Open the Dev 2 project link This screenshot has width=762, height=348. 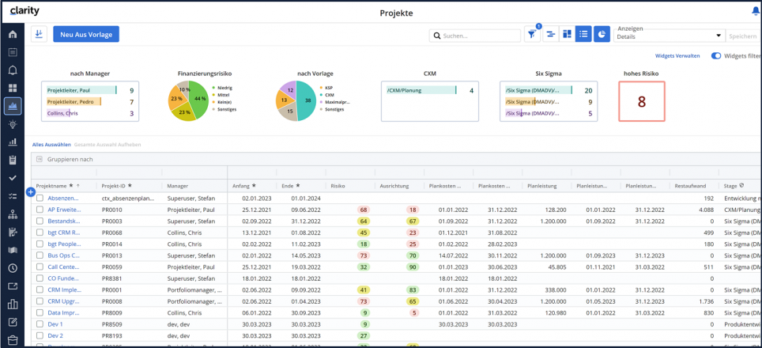[55, 335]
